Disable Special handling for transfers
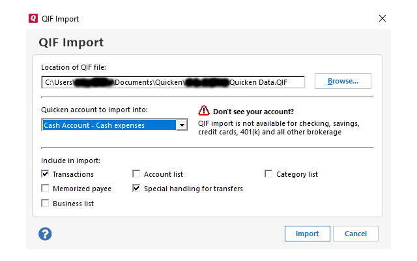 (136, 189)
